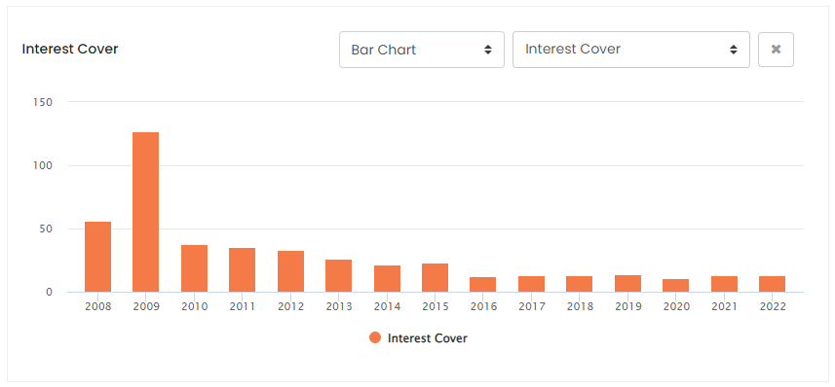Close the chart using the X button
835x387 pixels.
pyautogui.click(x=776, y=50)
